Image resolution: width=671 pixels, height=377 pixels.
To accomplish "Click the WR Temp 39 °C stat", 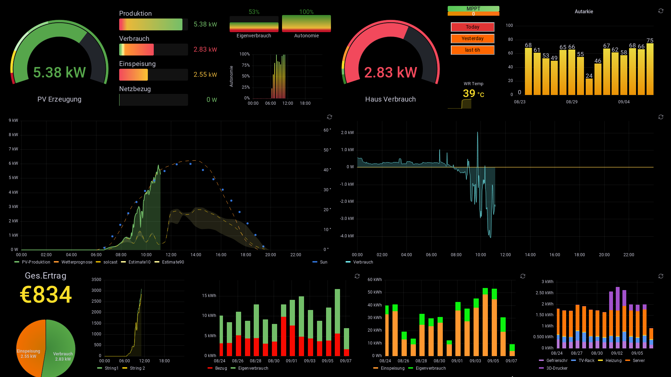I will tap(473, 93).
